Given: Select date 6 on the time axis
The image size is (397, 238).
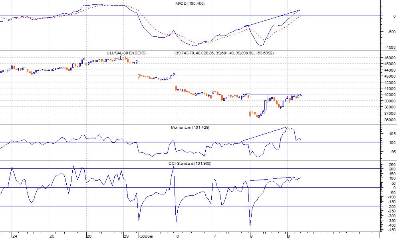Looking at the screenshot, I should click(177, 236).
